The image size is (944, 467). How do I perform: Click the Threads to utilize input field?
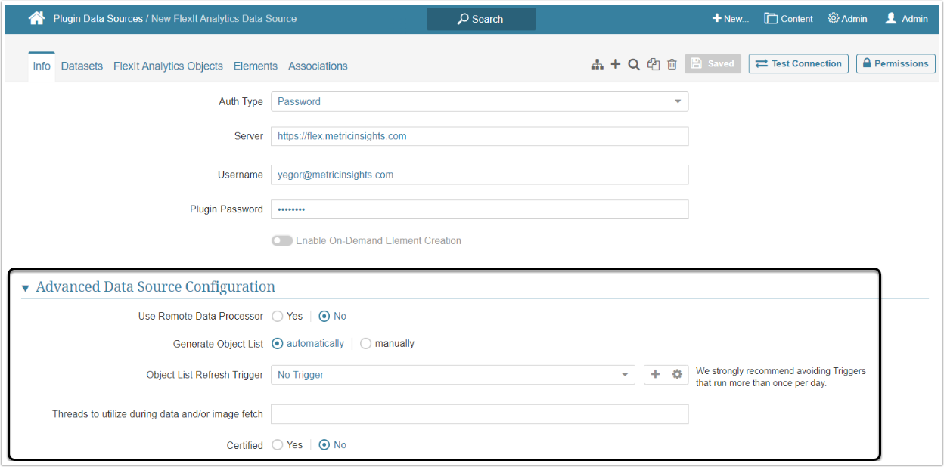pos(480,414)
